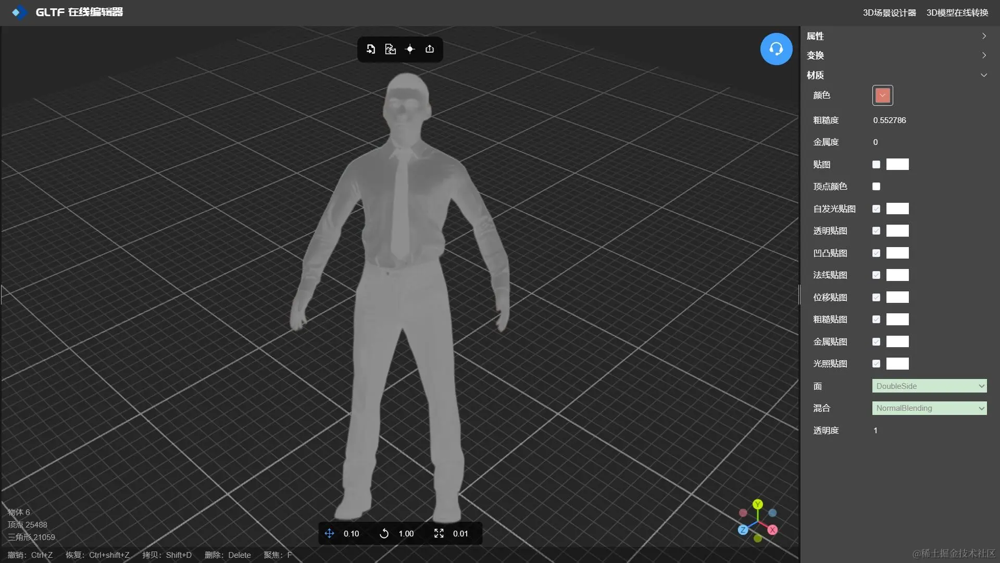Select the scale snap icon
Screen dimensions: 1000x563
(439, 533)
